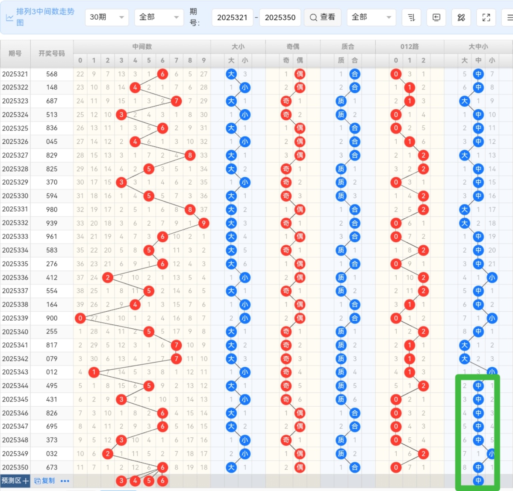The image size is (513, 491).
Task: Click the 查看 search button
Action: click(x=323, y=18)
